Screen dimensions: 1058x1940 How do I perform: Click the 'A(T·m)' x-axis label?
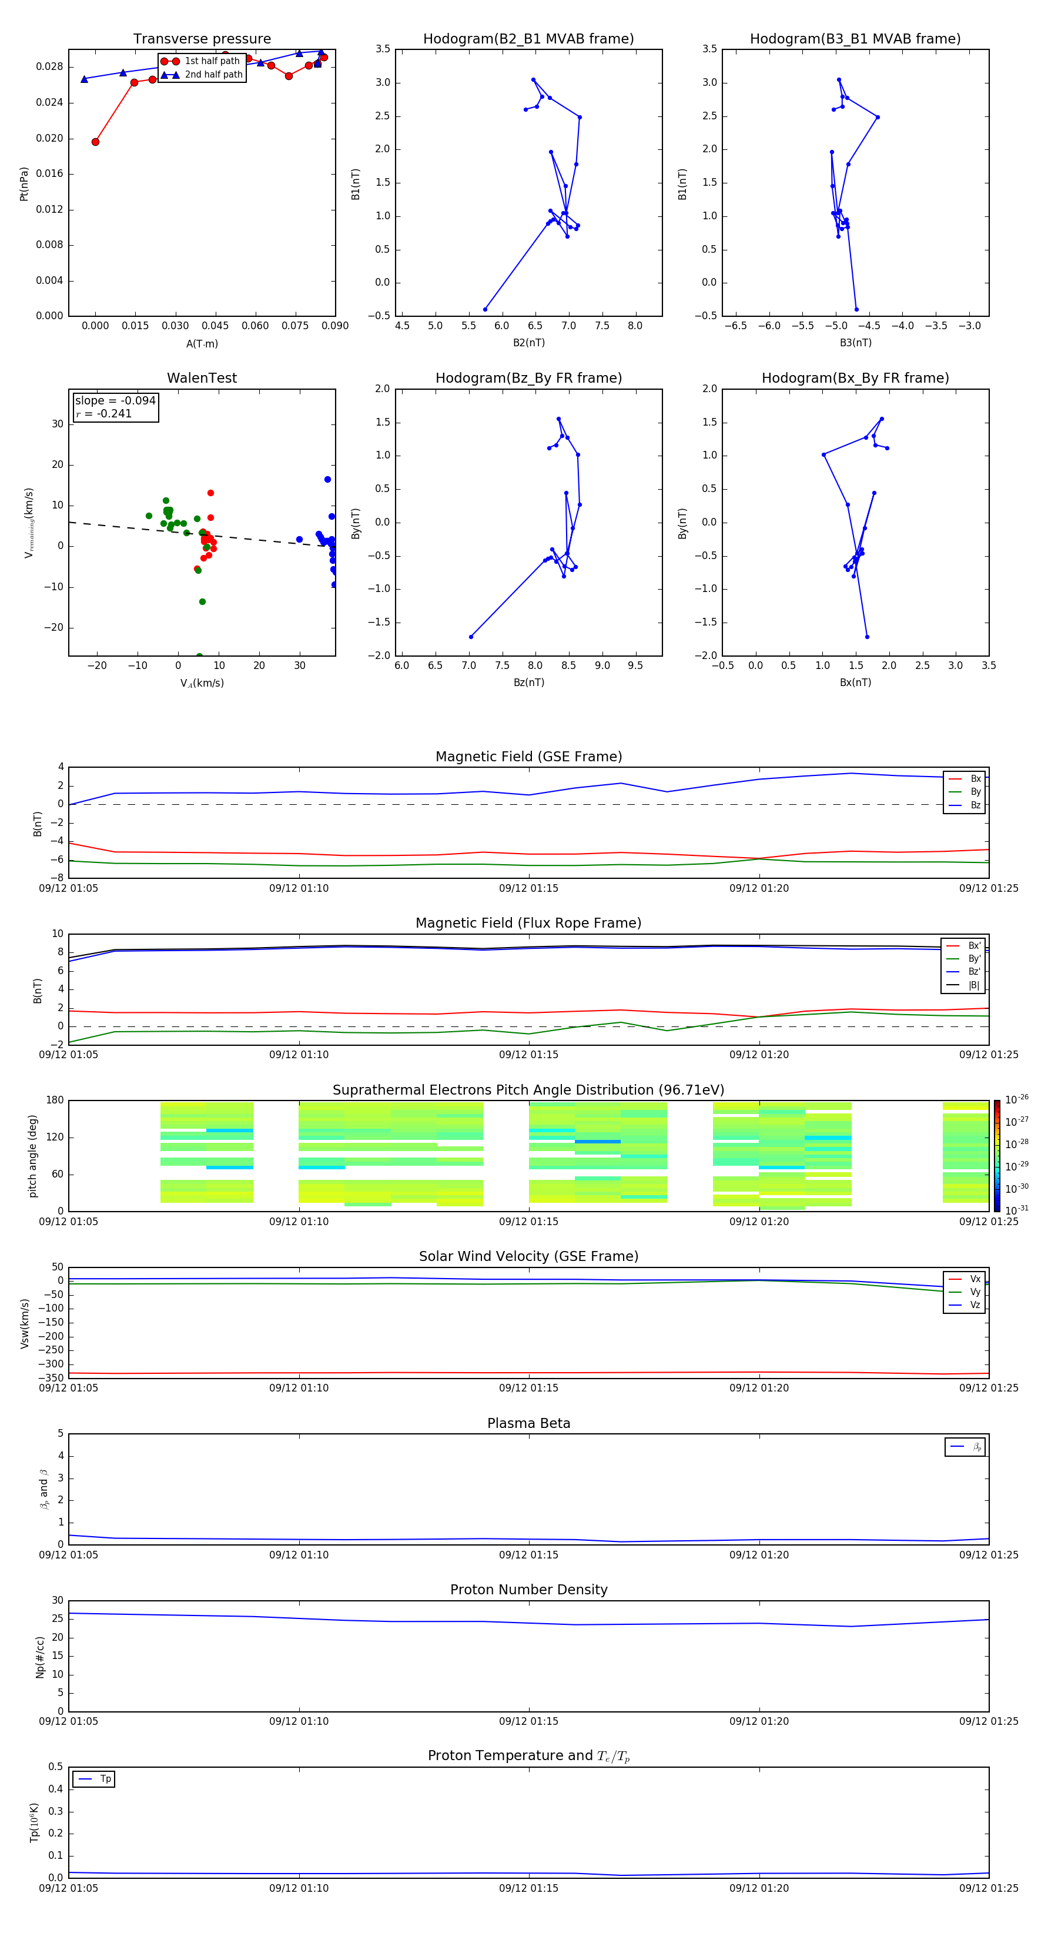tap(202, 343)
